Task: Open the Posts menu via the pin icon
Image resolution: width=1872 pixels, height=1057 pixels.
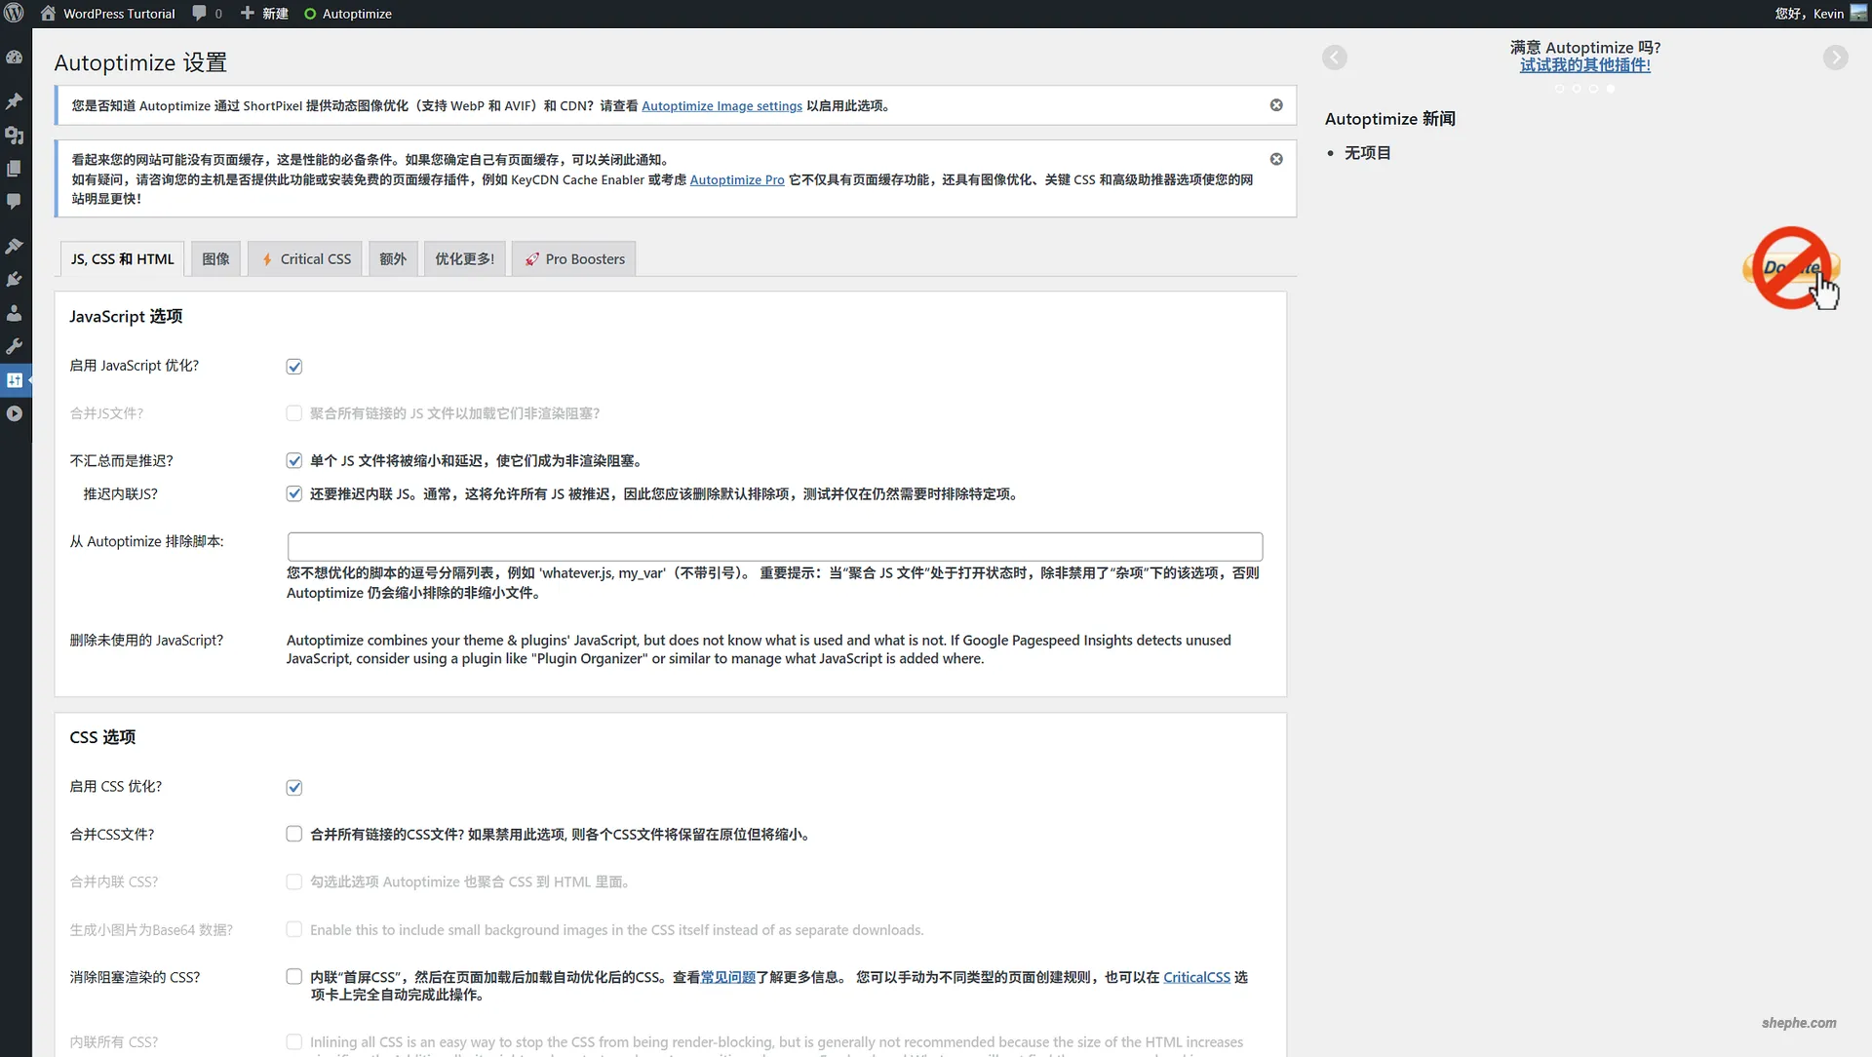Action: pos(15,101)
